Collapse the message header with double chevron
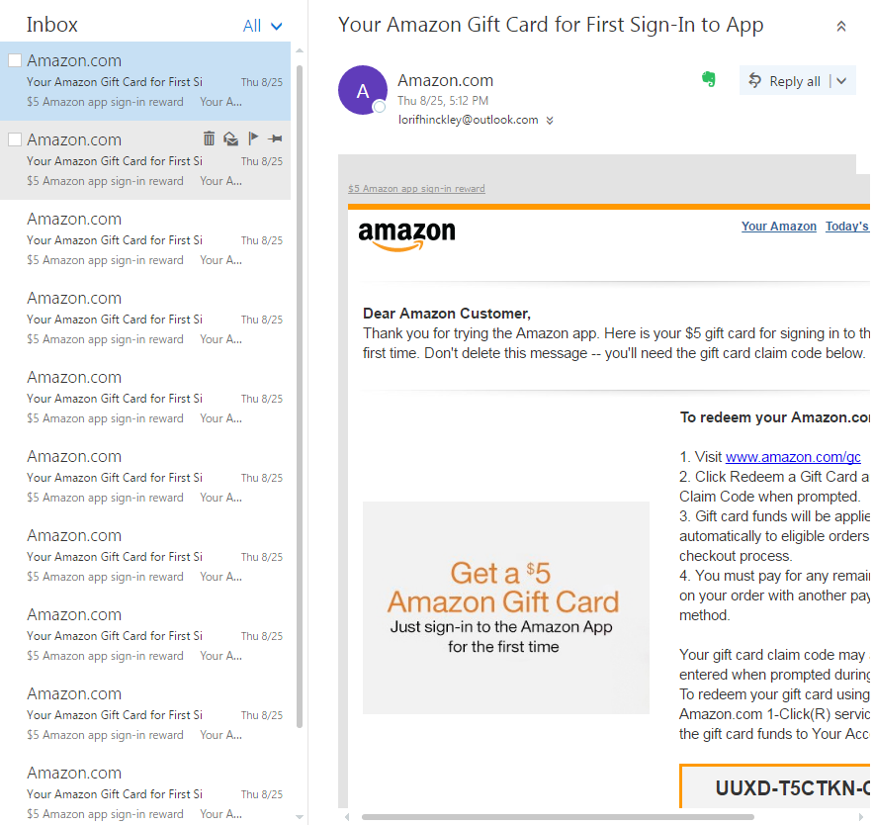The height and width of the screenshot is (825, 874). click(x=841, y=27)
